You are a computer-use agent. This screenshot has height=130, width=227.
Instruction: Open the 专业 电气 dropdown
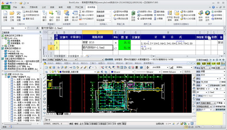[x=204, y=68]
